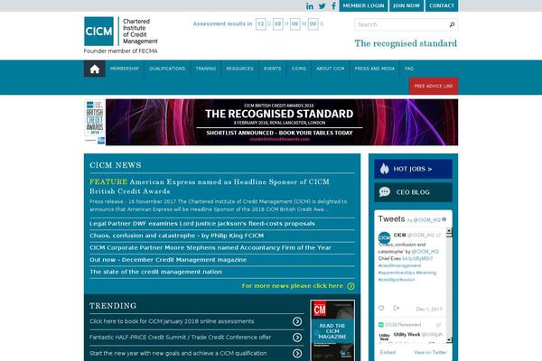Click 'For more news please click here'
This screenshot has width=542, height=361.
[293, 286]
